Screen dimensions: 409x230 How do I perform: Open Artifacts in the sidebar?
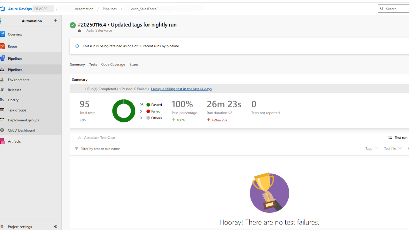pos(14,141)
